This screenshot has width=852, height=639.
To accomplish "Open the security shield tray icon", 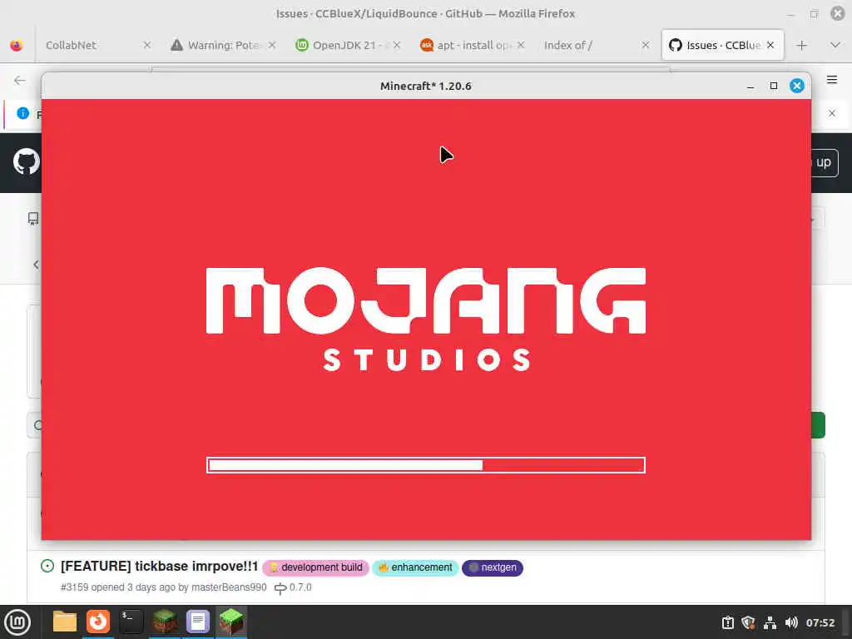I will coord(748,622).
